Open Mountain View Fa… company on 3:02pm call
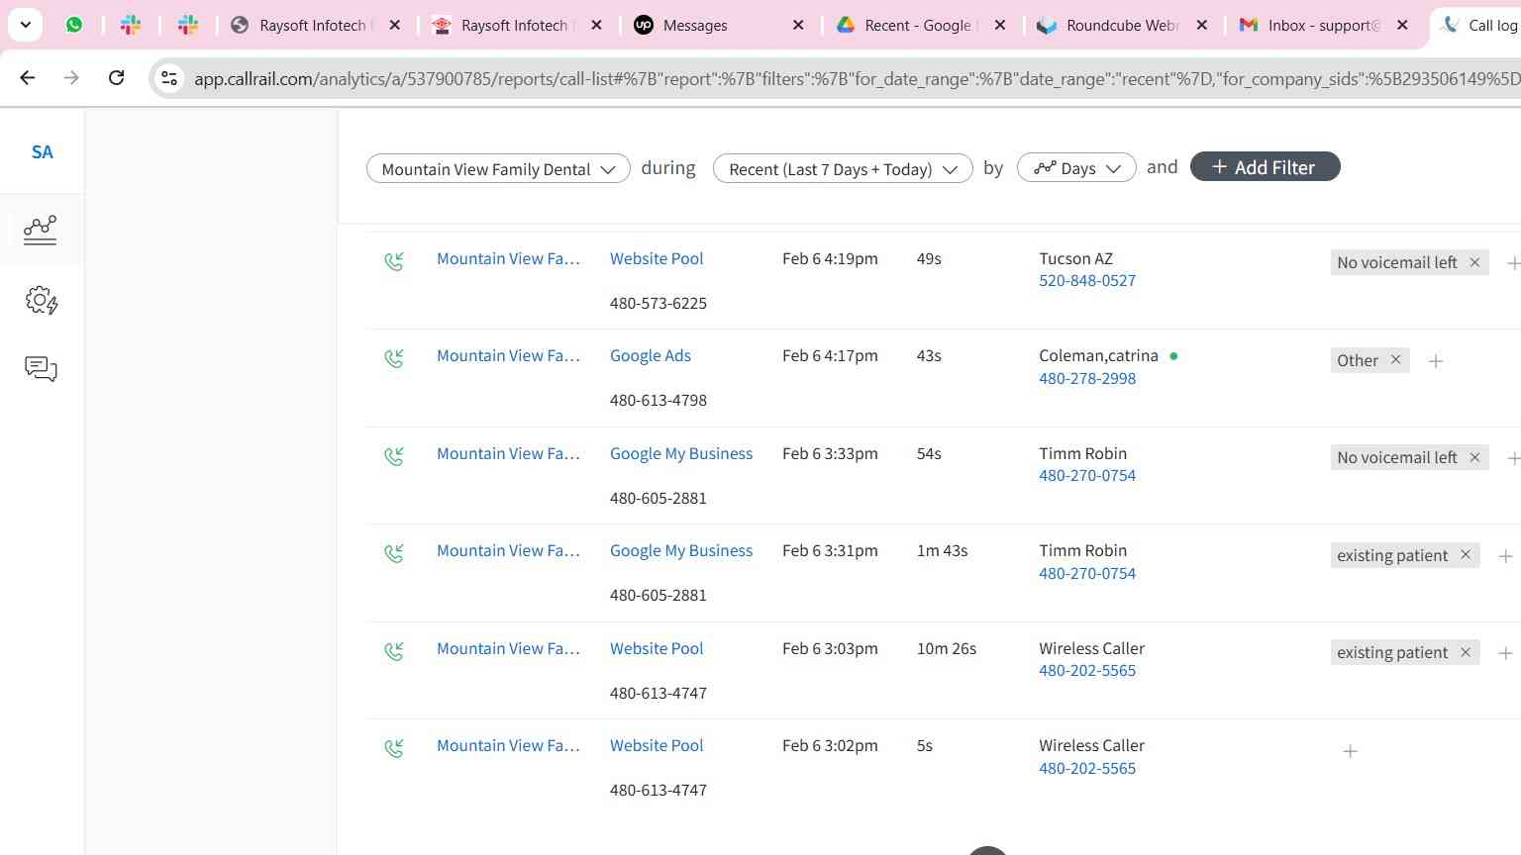1521x855 pixels. [508, 745]
